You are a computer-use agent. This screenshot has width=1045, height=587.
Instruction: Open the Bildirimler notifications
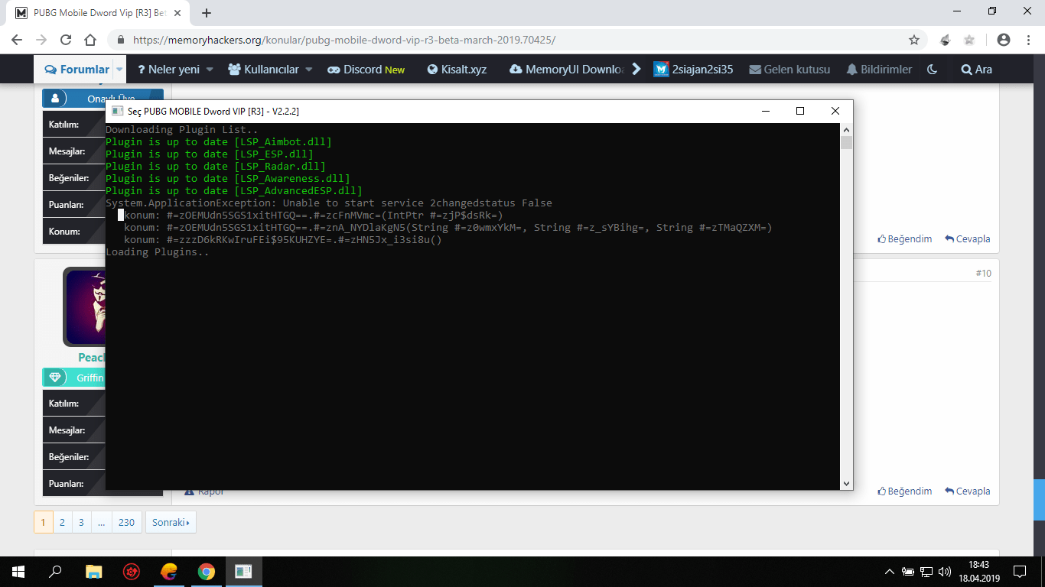pyautogui.click(x=879, y=70)
